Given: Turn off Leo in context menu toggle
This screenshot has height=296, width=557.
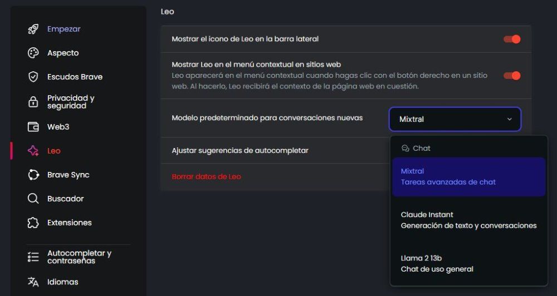Looking at the screenshot, I should tap(511, 76).
